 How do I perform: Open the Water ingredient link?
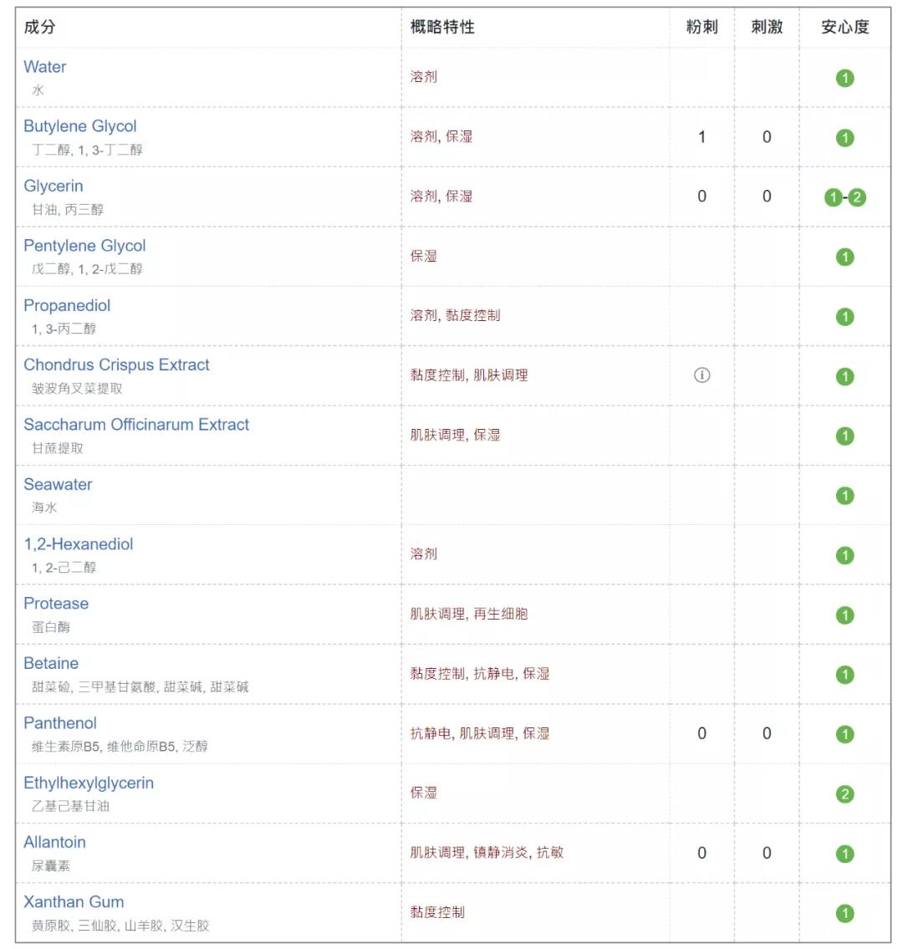coord(45,67)
